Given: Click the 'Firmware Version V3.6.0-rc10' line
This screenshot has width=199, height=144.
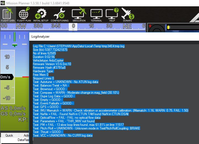Looking at the screenshot, I should [x=52, y=64].
